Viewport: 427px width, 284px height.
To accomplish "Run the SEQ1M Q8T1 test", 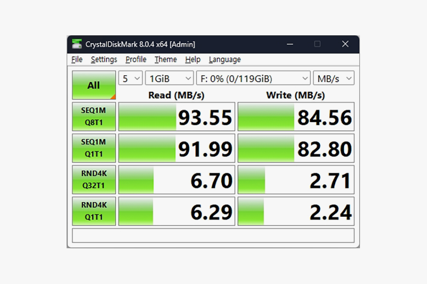I will 94,117.
